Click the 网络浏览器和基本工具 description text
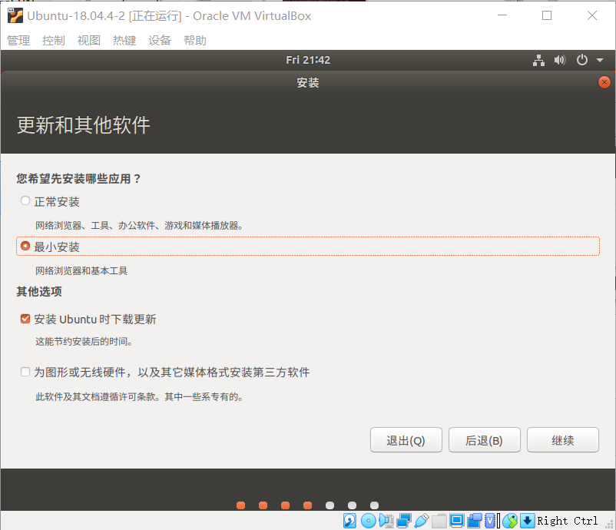Image resolution: width=616 pixels, height=530 pixels. pos(81,270)
